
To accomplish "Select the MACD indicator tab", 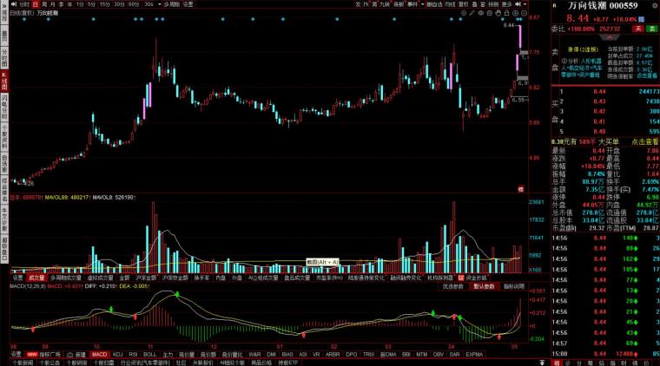I will 99,354.
